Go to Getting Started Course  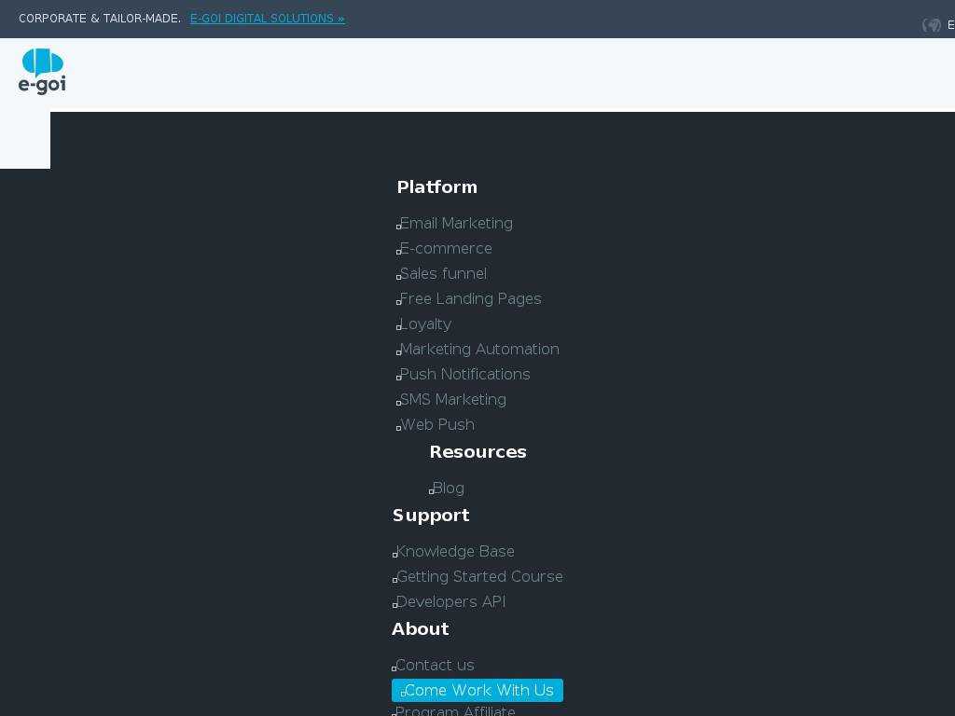coord(479,576)
